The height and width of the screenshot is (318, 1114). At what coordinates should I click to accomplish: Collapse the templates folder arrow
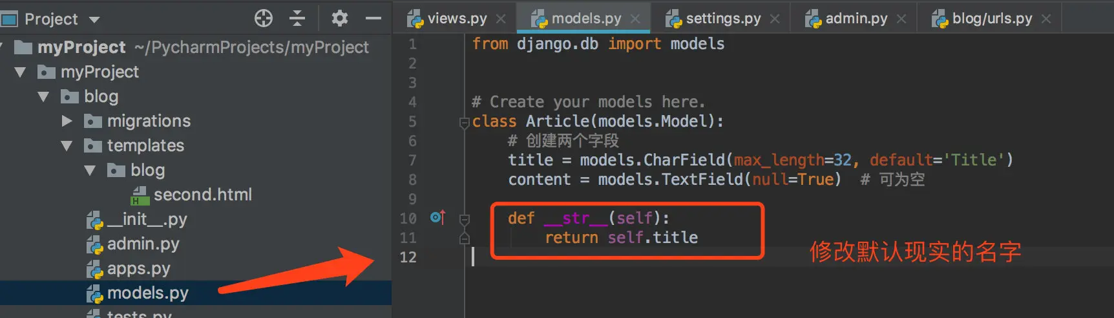tap(67, 145)
